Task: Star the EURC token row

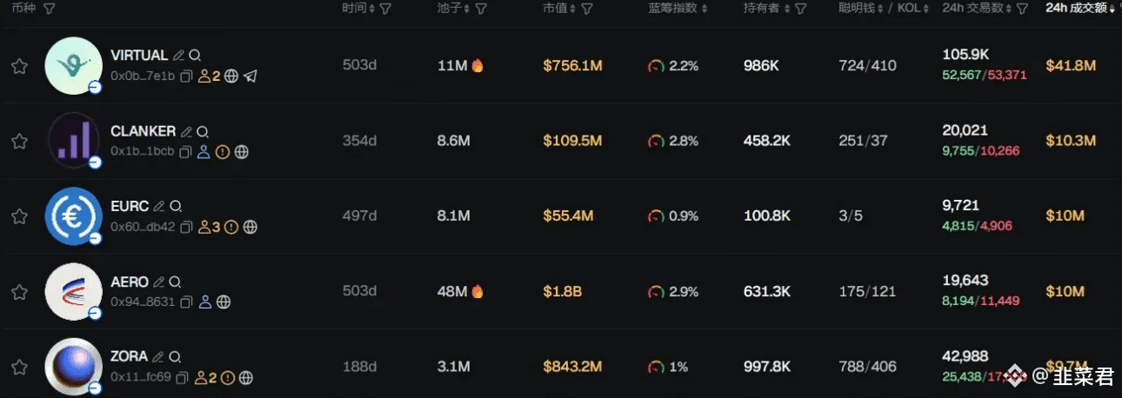Action: 19,216
